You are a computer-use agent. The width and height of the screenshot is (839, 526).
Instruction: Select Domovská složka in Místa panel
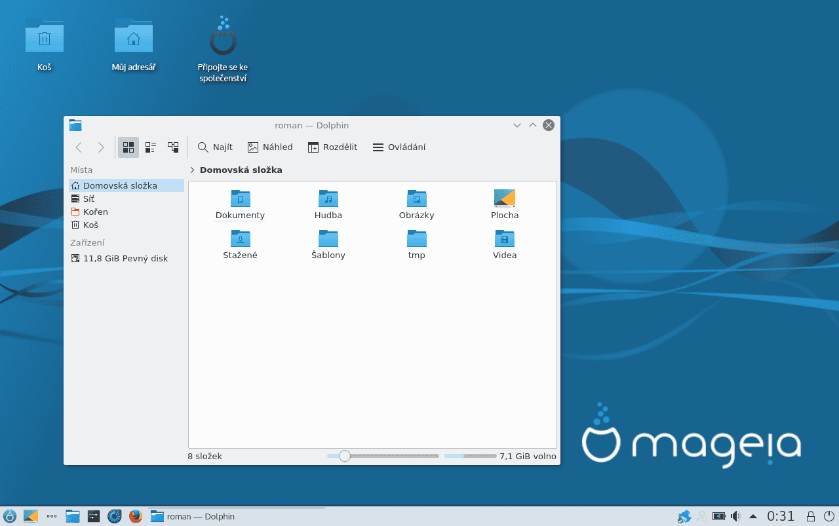(127, 186)
